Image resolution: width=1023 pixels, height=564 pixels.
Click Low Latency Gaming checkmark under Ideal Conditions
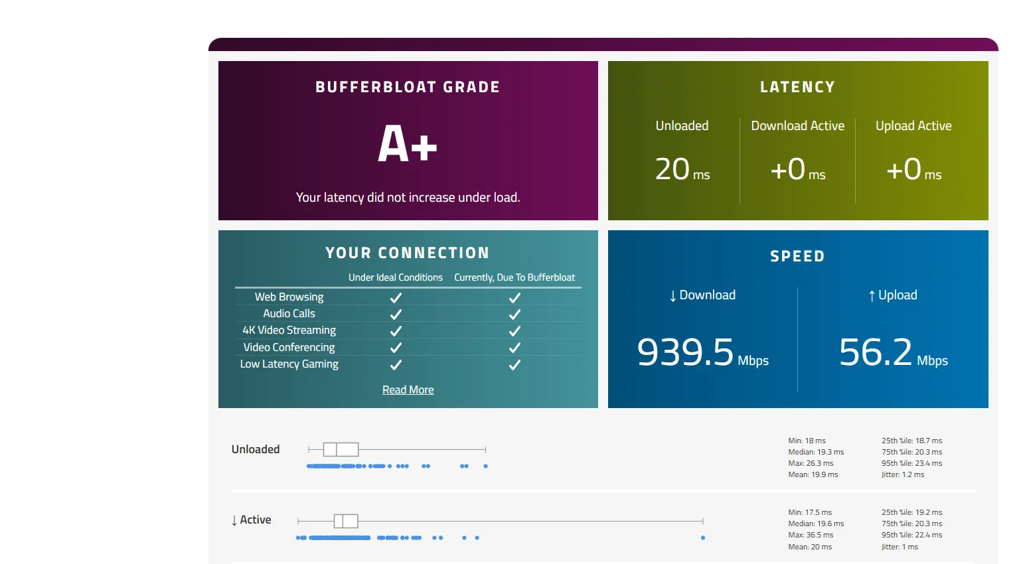pyautogui.click(x=396, y=365)
